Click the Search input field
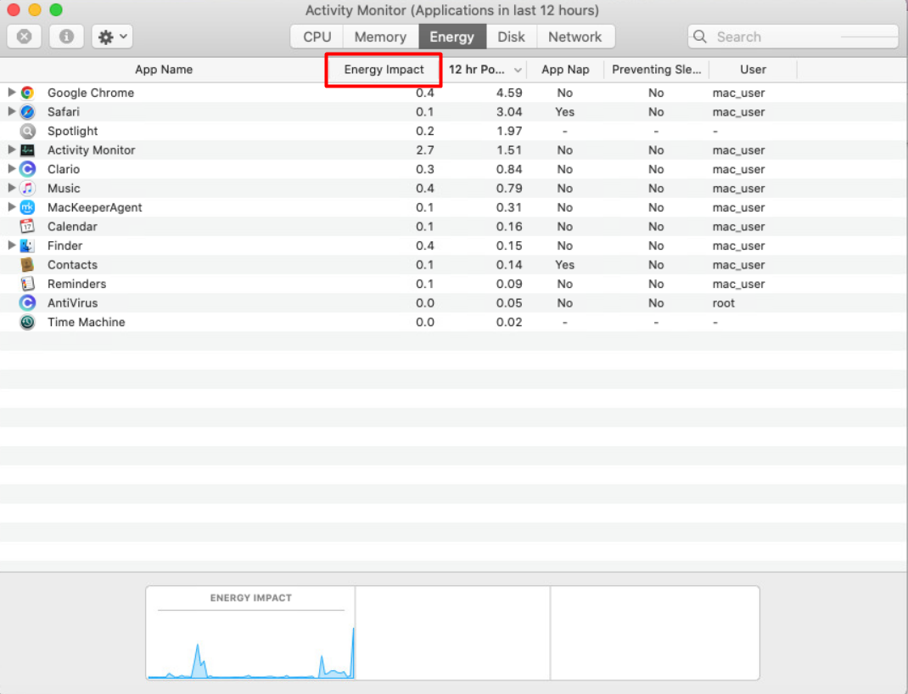Image resolution: width=908 pixels, height=694 pixels. 793,37
